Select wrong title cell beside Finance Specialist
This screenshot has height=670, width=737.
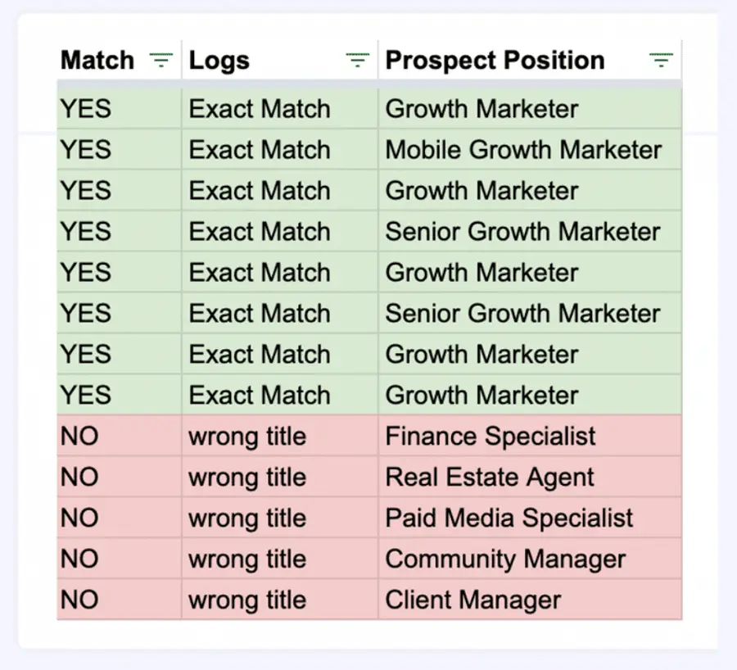pos(280,436)
